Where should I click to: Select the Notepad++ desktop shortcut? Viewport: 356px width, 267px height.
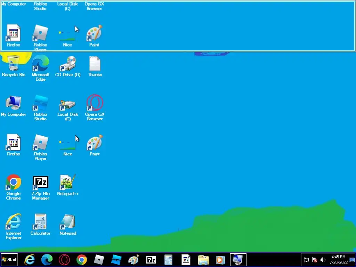click(x=68, y=185)
